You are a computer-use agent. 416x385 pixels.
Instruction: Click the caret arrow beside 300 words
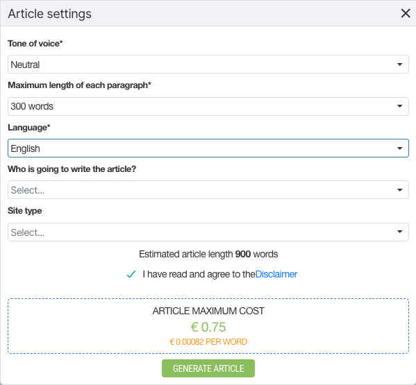click(399, 106)
